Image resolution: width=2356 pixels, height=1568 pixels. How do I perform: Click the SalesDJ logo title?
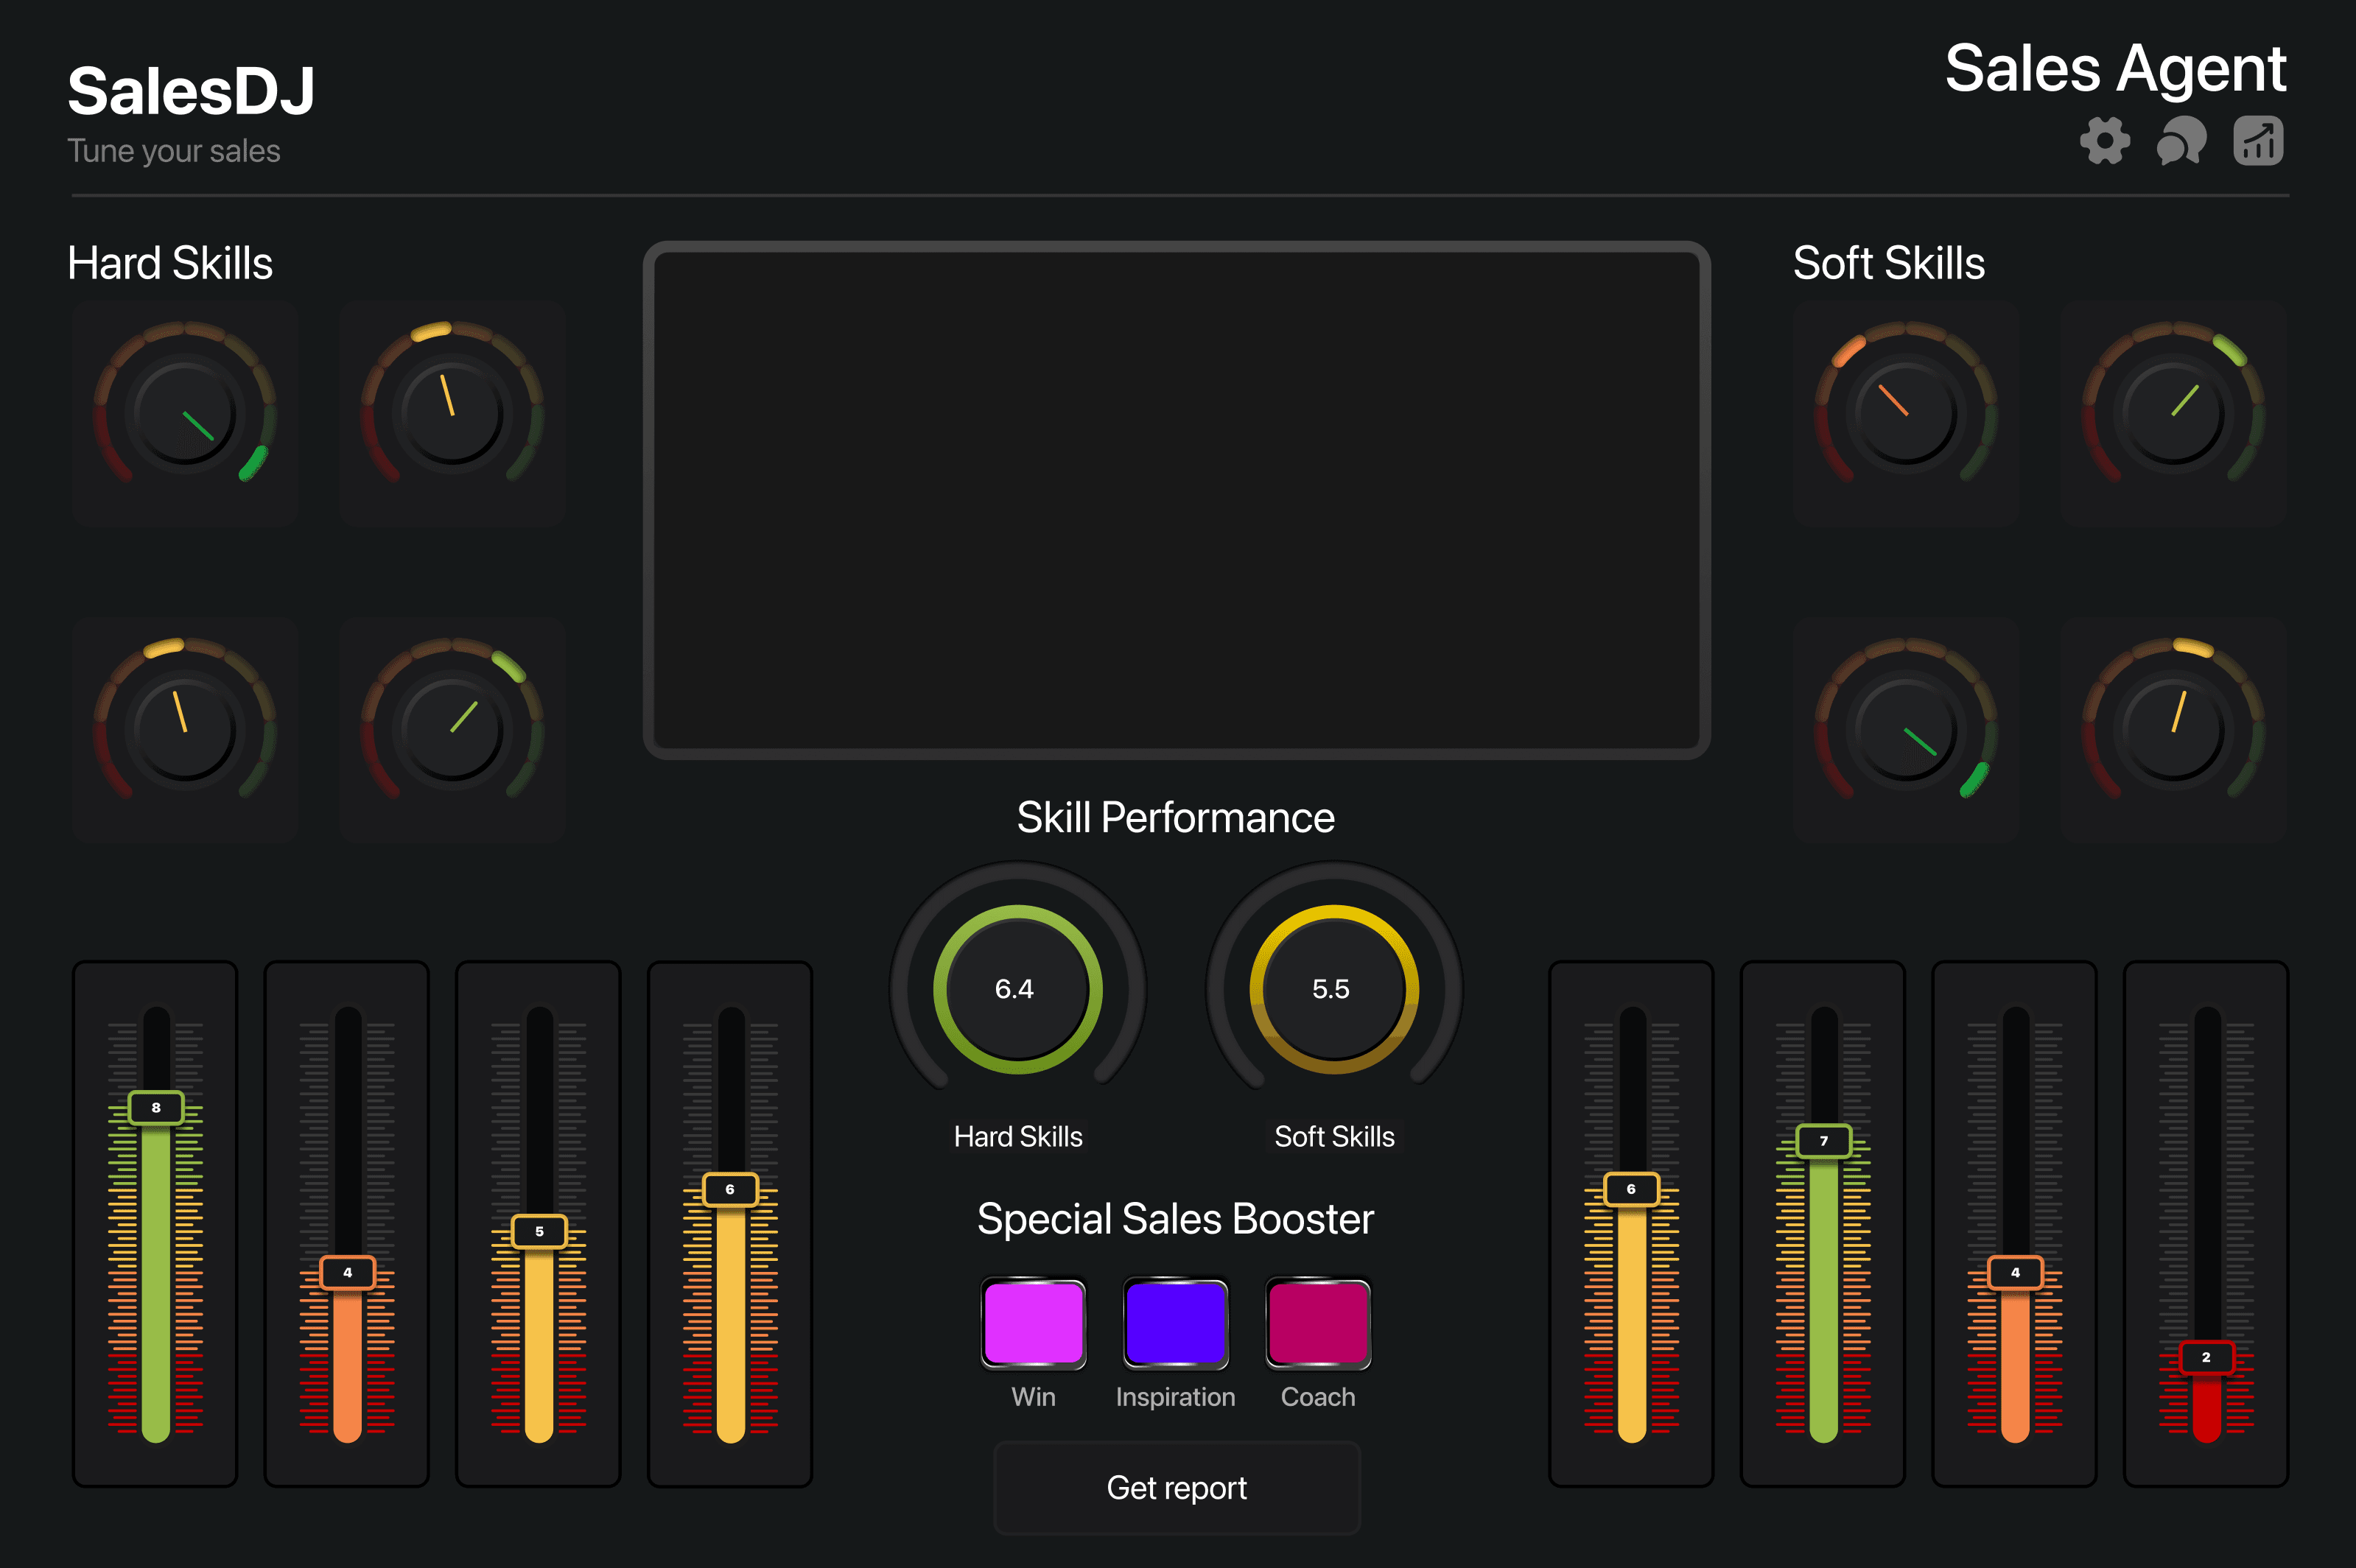click(x=191, y=91)
